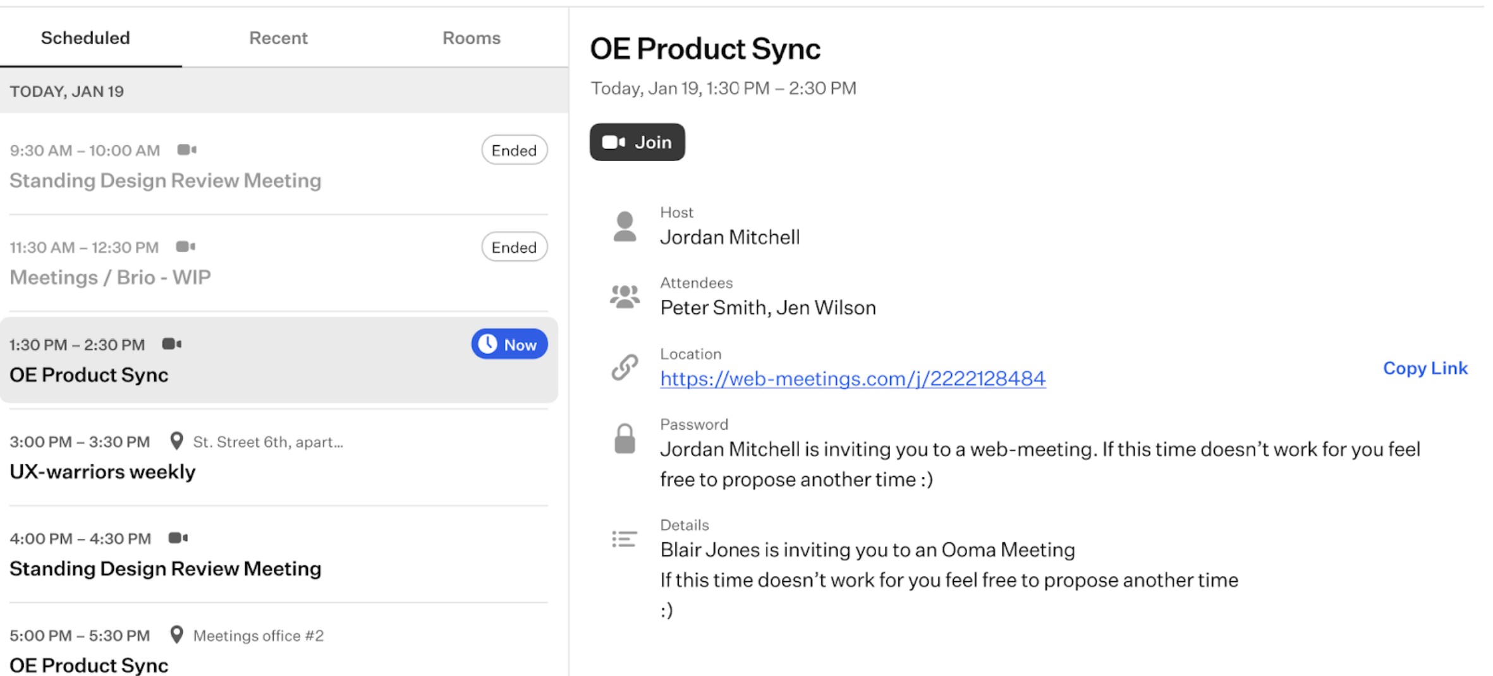Click the Now badge on OE Product Sync
This screenshot has width=1493, height=676.
(x=509, y=344)
